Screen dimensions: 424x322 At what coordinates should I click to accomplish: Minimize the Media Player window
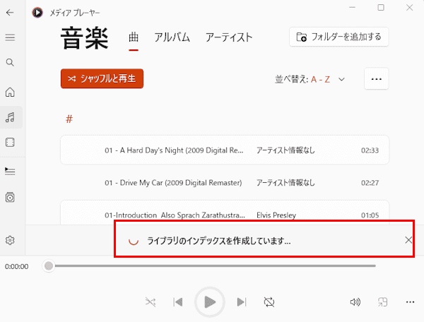352,8
